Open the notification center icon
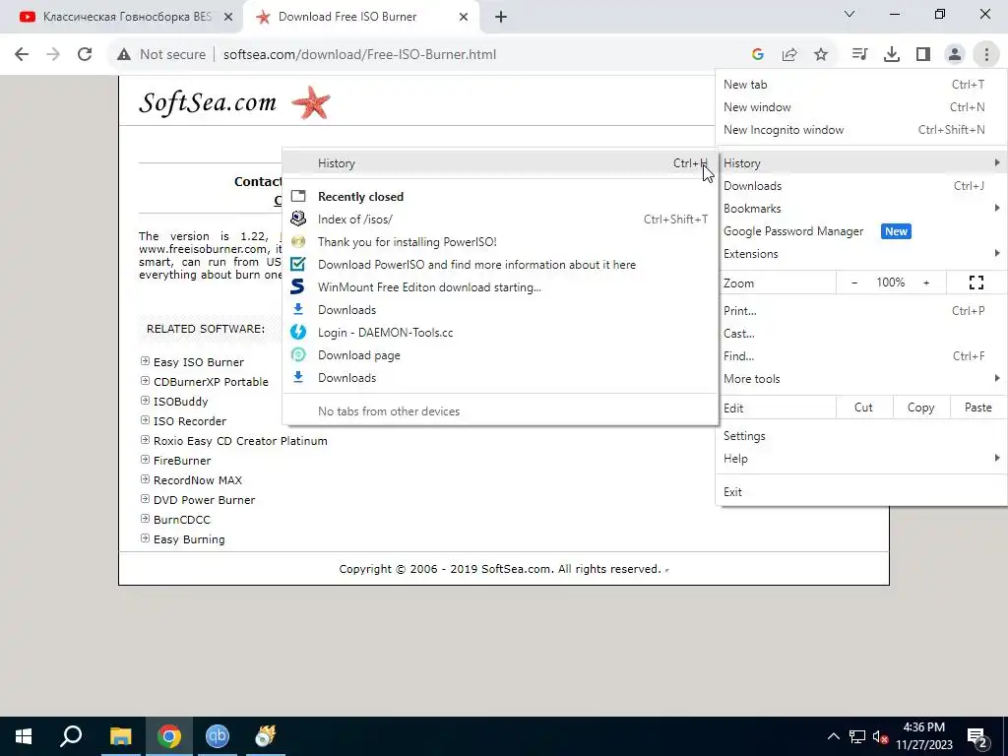 (x=977, y=737)
